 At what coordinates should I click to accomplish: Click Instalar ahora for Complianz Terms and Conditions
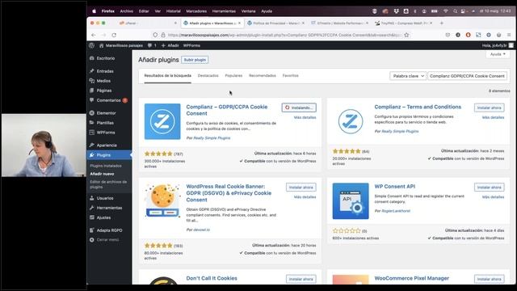pyautogui.click(x=489, y=108)
